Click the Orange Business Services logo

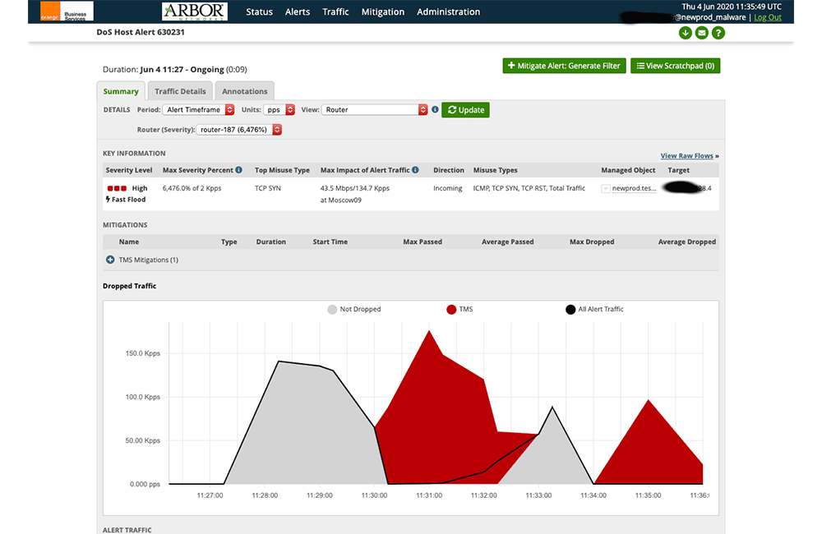click(x=67, y=11)
